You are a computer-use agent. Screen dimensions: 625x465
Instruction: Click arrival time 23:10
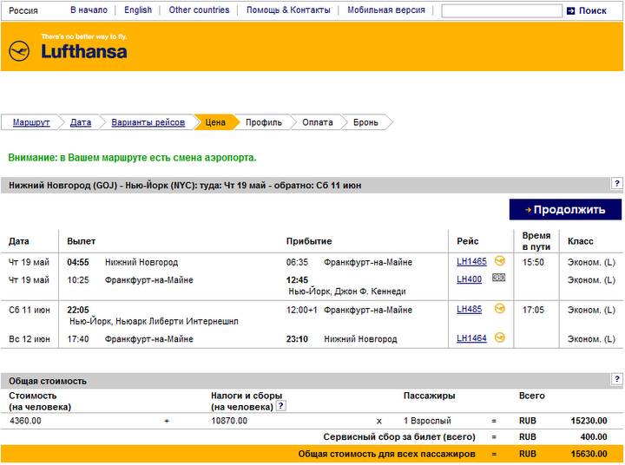(x=297, y=339)
